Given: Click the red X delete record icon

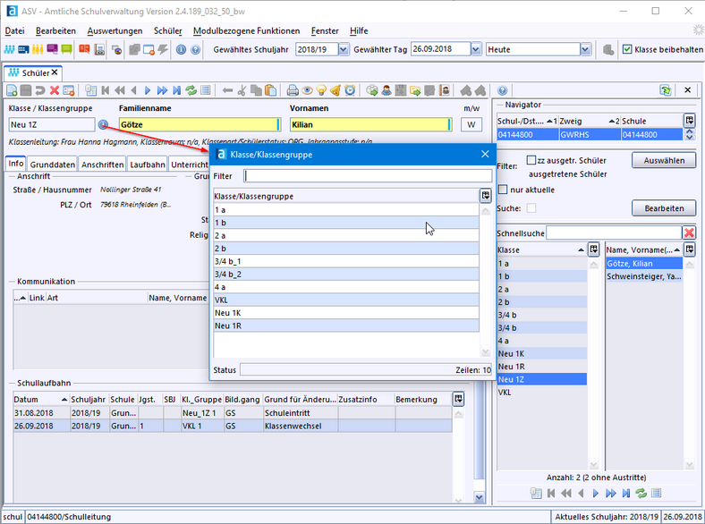Looking at the screenshot, I should (55, 90).
